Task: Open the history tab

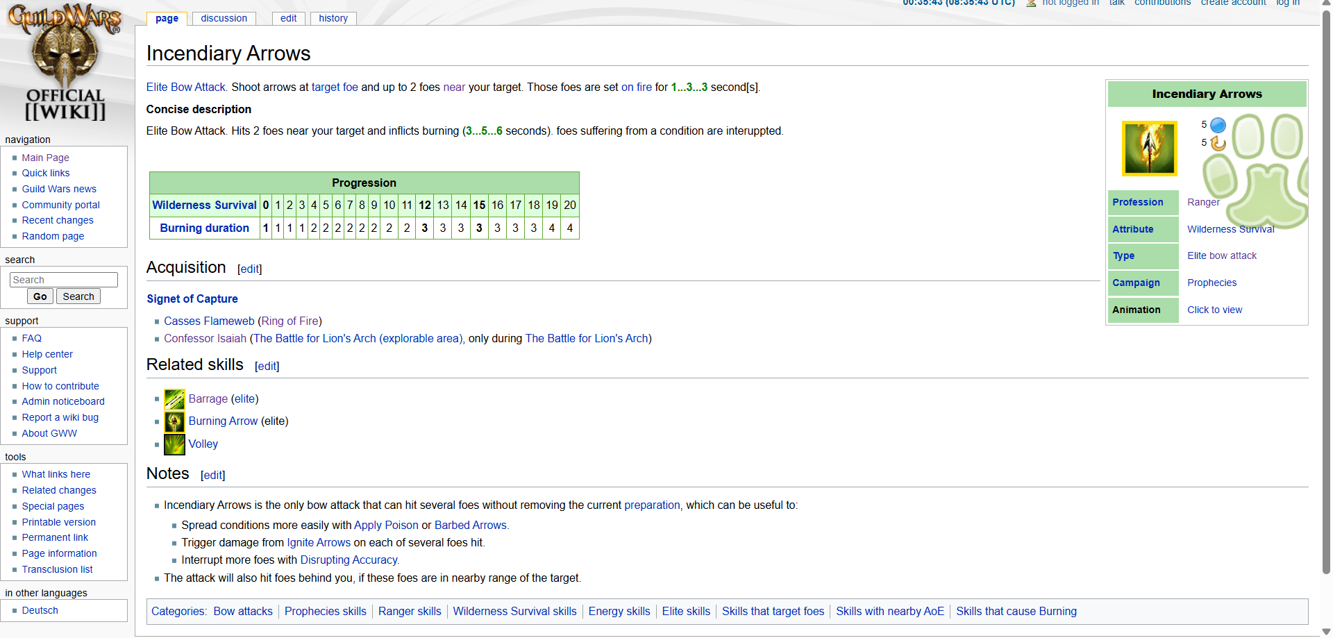Action: pyautogui.click(x=333, y=18)
